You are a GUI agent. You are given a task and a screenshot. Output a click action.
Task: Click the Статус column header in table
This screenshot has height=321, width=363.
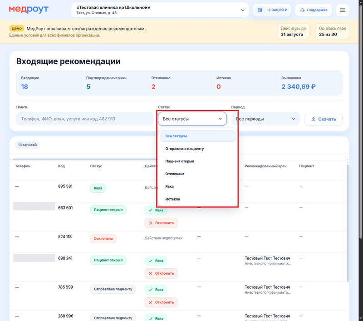tap(96, 166)
